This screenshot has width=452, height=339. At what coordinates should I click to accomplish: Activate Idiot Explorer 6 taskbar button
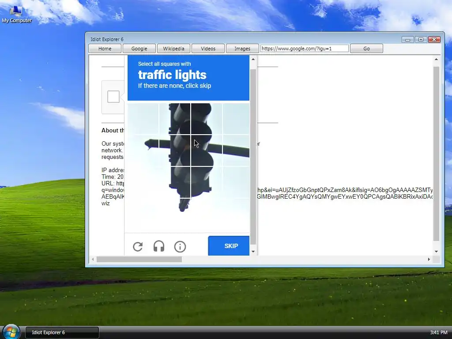click(62, 332)
